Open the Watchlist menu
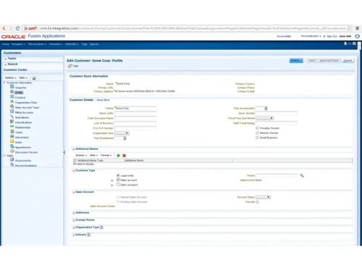 [72, 44]
